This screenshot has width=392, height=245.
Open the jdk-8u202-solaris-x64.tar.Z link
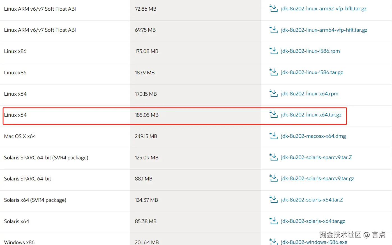tap(312, 200)
